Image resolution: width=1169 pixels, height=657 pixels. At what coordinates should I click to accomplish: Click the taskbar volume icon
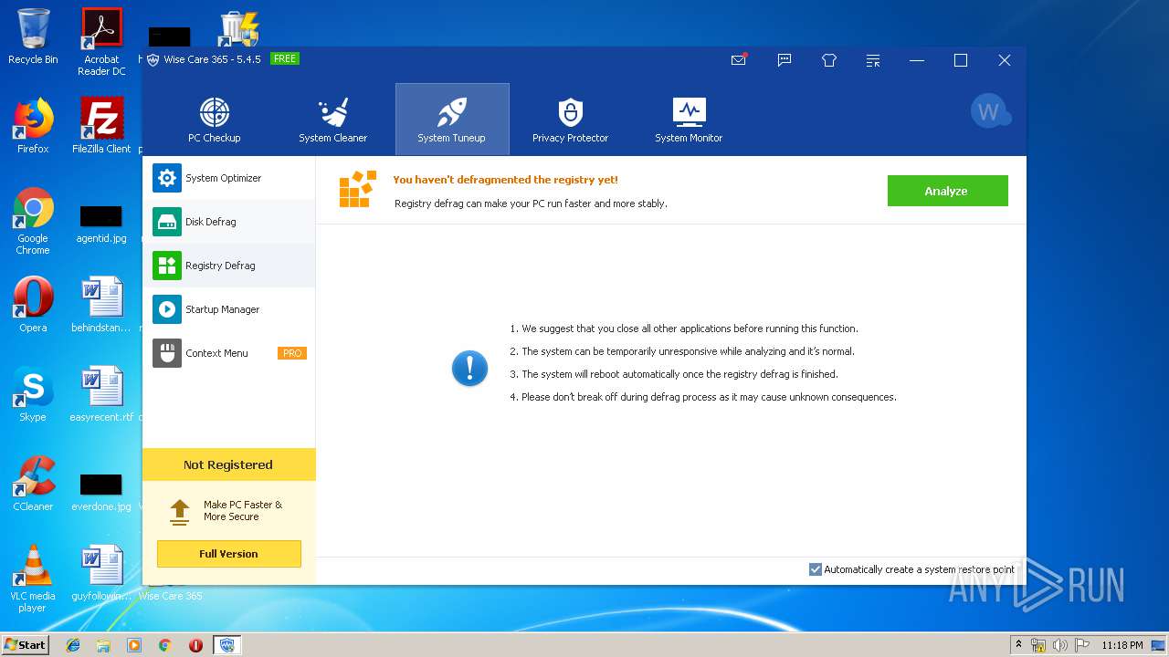(1060, 645)
